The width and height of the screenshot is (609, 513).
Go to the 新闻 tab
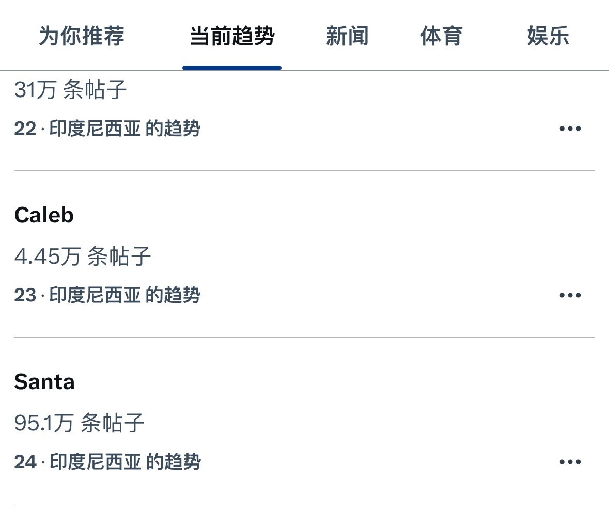tap(347, 37)
